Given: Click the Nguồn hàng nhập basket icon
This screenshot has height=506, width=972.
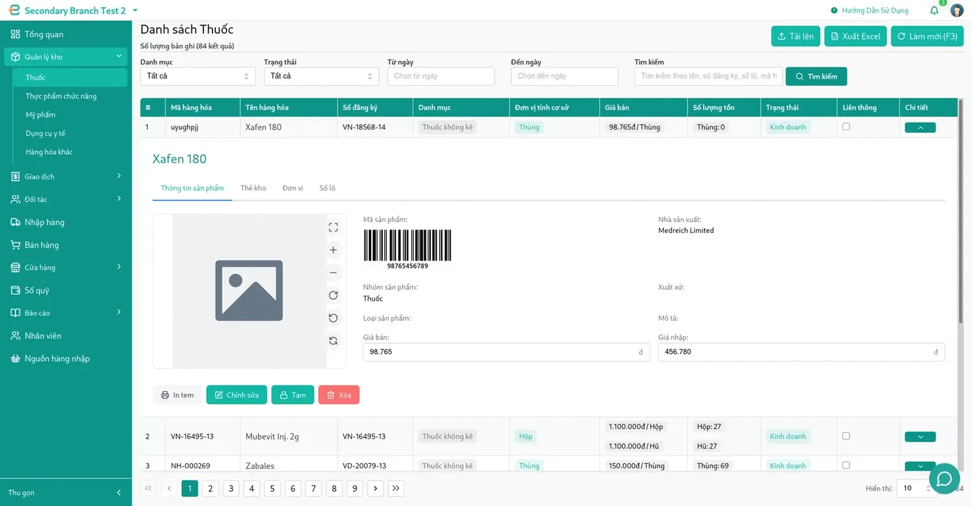Looking at the screenshot, I should 16,358.
